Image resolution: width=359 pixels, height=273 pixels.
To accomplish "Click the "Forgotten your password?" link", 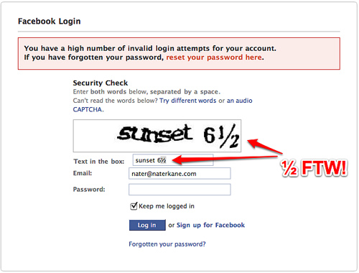I will coord(167,244).
